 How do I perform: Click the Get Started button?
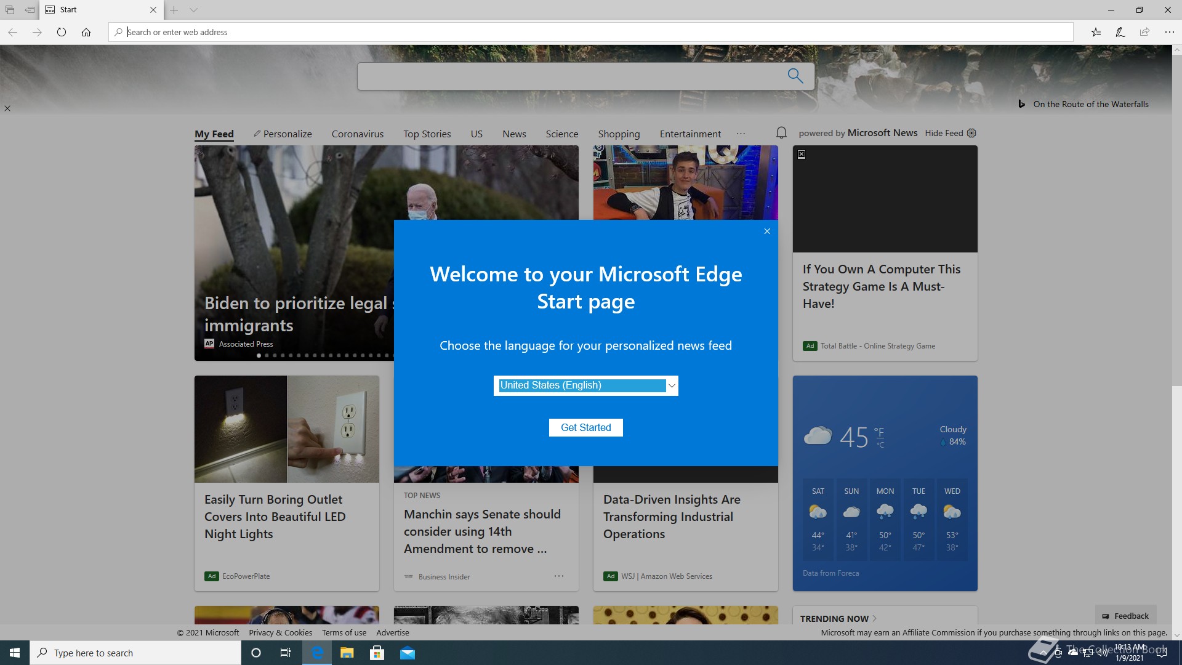click(x=586, y=427)
